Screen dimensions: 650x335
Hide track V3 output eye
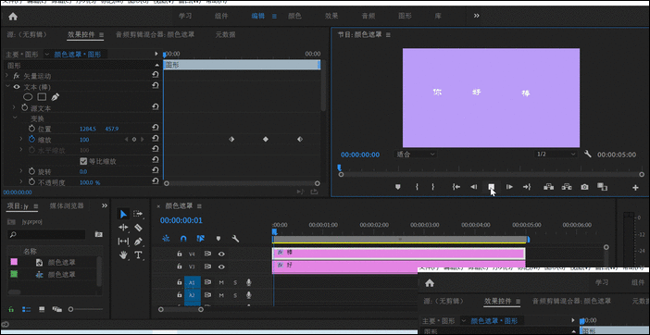tap(222, 267)
